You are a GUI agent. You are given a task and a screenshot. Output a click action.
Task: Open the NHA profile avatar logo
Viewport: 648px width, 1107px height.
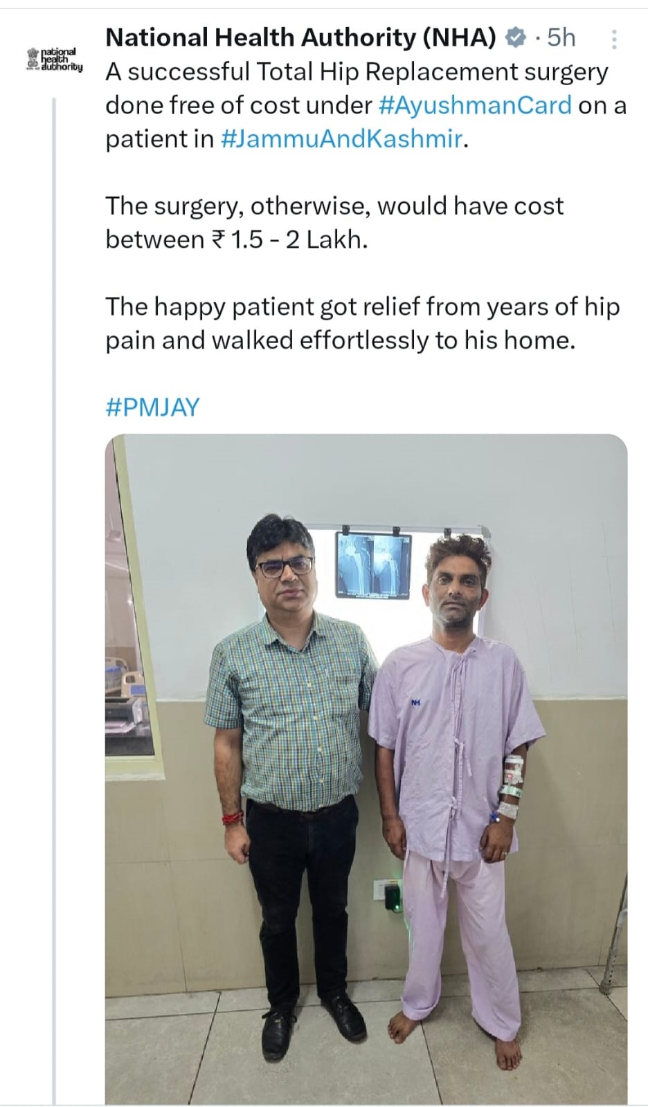pyautogui.click(x=54, y=60)
